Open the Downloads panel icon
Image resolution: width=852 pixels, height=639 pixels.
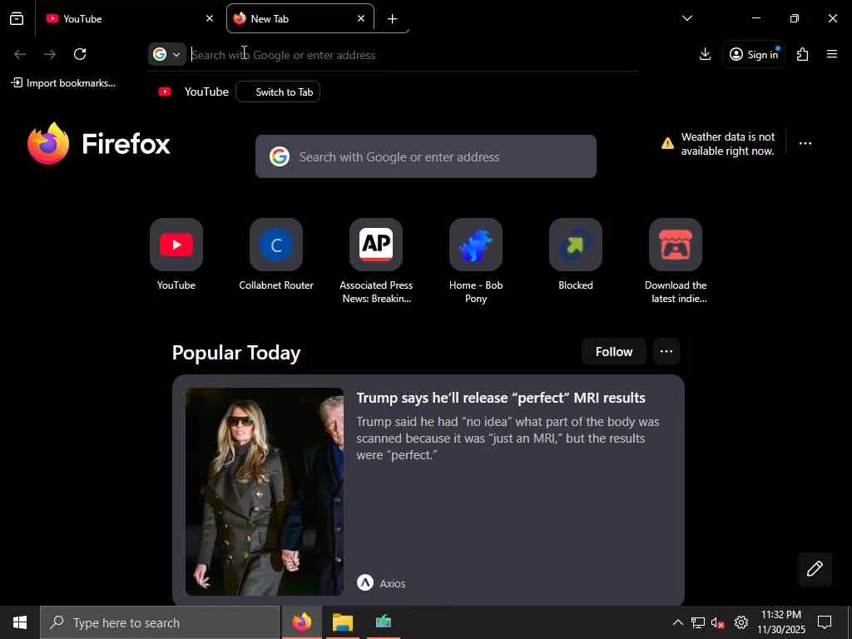pyautogui.click(x=706, y=54)
